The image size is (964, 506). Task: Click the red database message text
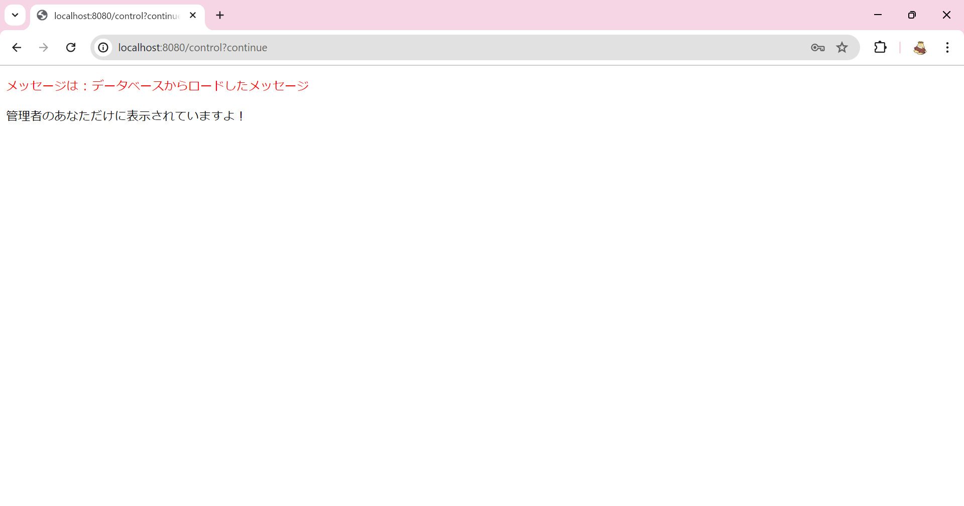pos(158,86)
